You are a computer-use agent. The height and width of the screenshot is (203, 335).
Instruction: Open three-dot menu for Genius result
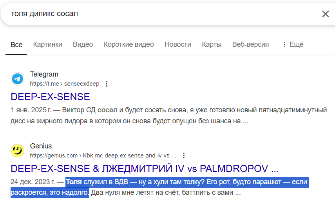coord(184,155)
